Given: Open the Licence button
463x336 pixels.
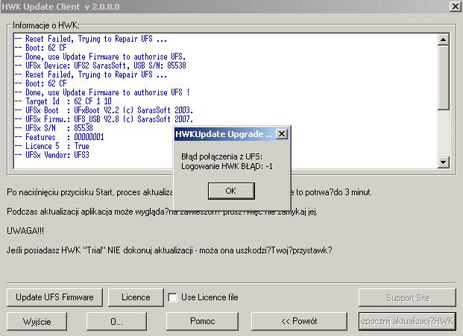Looking at the screenshot, I should [136, 297].
